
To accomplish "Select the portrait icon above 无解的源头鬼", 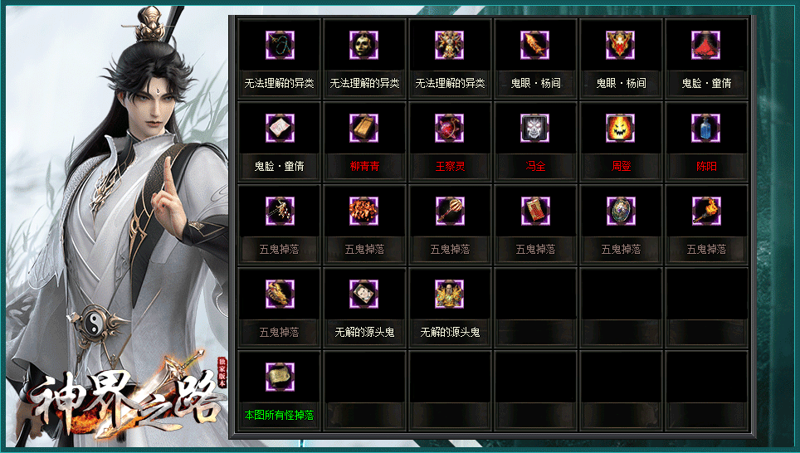I will point(363,294).
